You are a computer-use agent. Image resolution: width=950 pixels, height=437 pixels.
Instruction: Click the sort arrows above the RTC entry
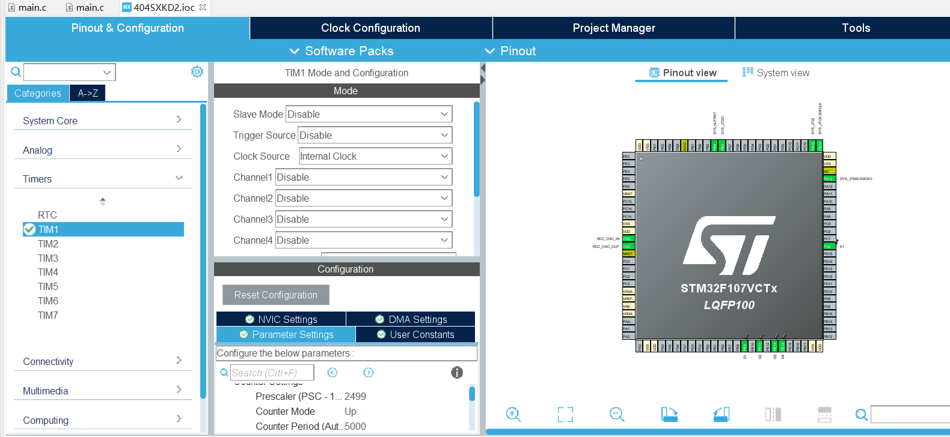click(103, 201)
